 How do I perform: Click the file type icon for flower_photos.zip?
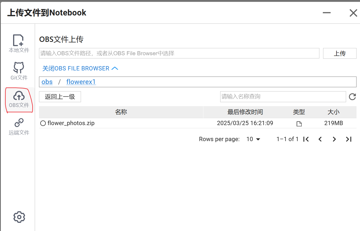(299, 124)
